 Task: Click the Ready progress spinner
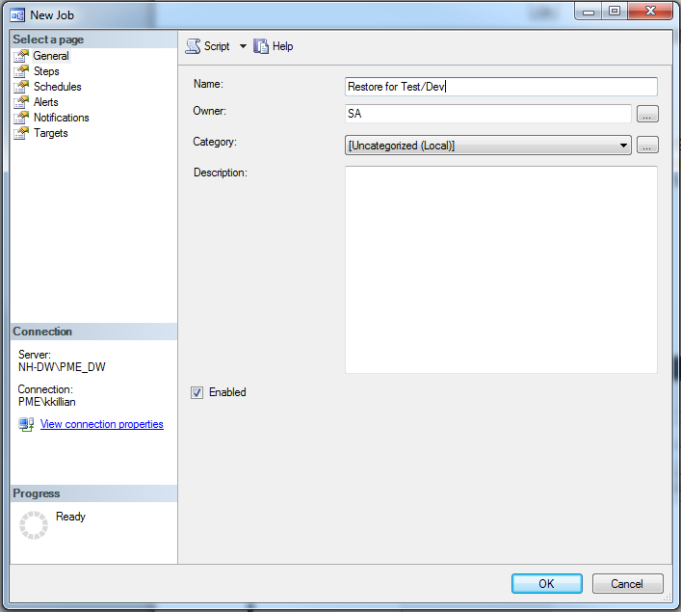[x=34, y=525]
